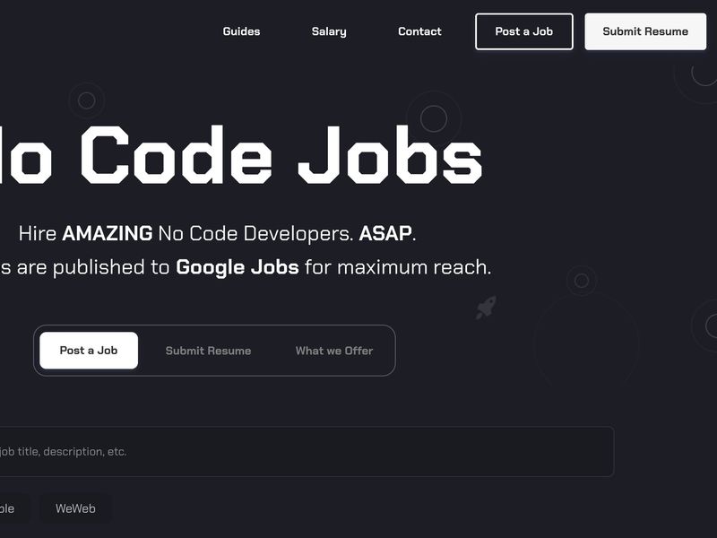Image resolution: width=717 pixels, height=538 pixels.
Task: Open the Salary navigation item
Action: click(x=329, y=31)
